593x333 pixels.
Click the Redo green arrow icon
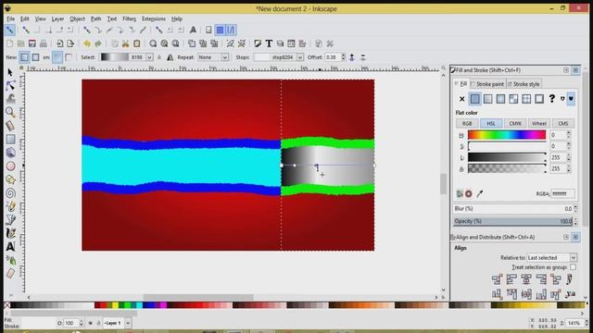(x=98, y=43)
